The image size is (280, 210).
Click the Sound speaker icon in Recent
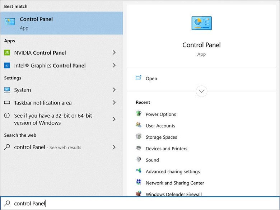tap(139, 160)
